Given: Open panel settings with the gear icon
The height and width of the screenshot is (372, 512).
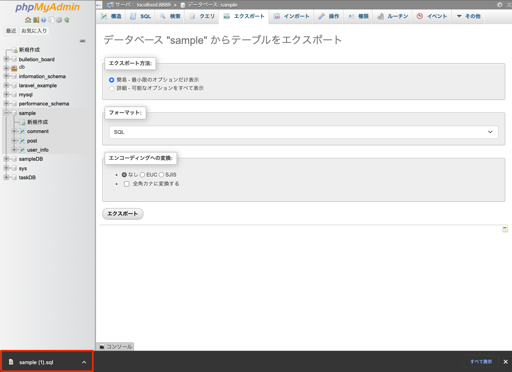Looking at the screenshot, I should 59,20.
